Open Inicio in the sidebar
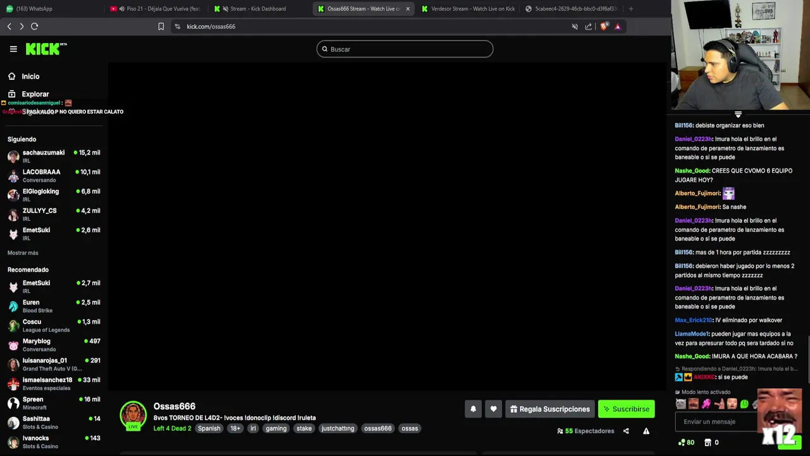The height and width of the screenshot is (456, 810). [30, 77]
